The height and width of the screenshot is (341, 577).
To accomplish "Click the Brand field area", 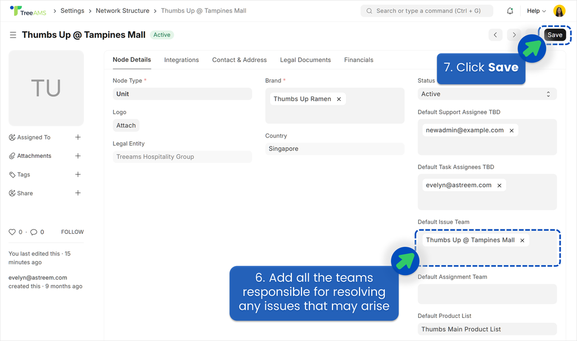I will click(x=335, y=106).
